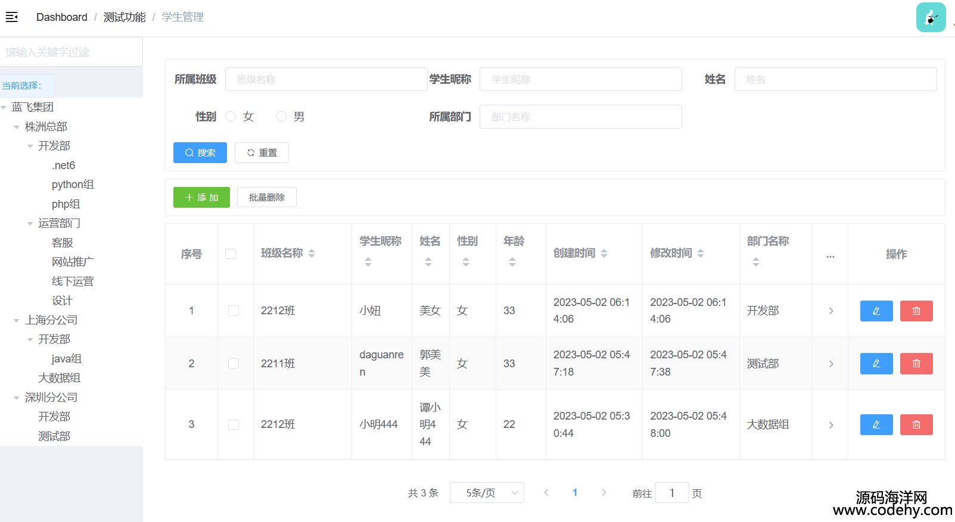Tick the checkbox for row 2211班
This screenshot has width=955, height=522.
point(234,364)
